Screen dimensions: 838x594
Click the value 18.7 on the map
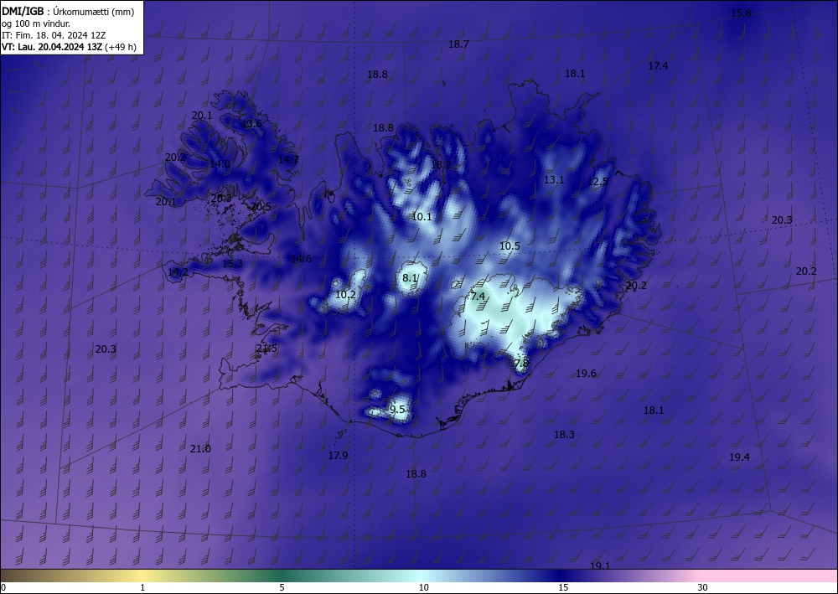458,44
